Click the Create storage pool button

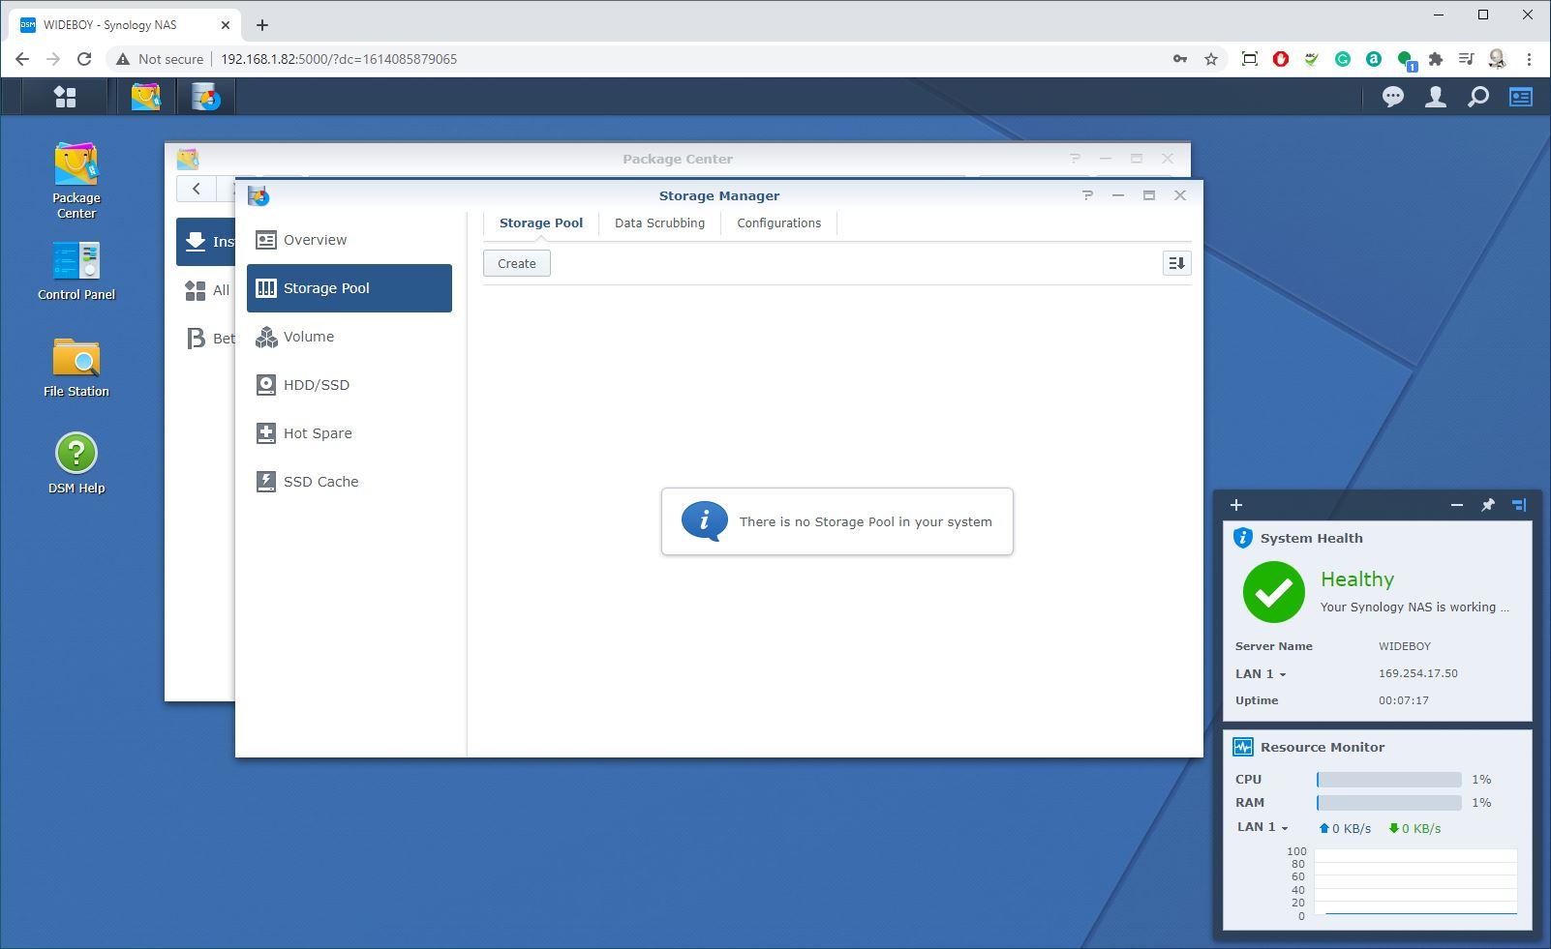[517, 263]
